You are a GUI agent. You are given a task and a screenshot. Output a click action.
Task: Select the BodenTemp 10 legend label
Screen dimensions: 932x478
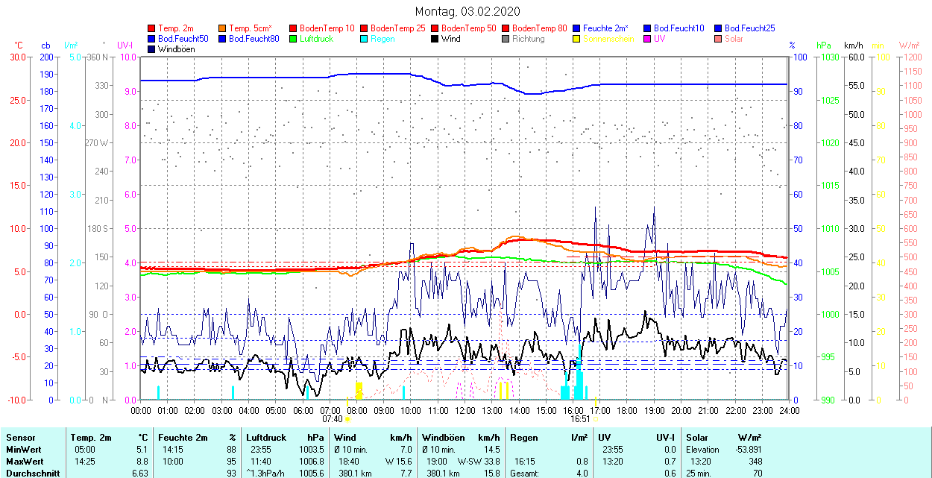327,28
